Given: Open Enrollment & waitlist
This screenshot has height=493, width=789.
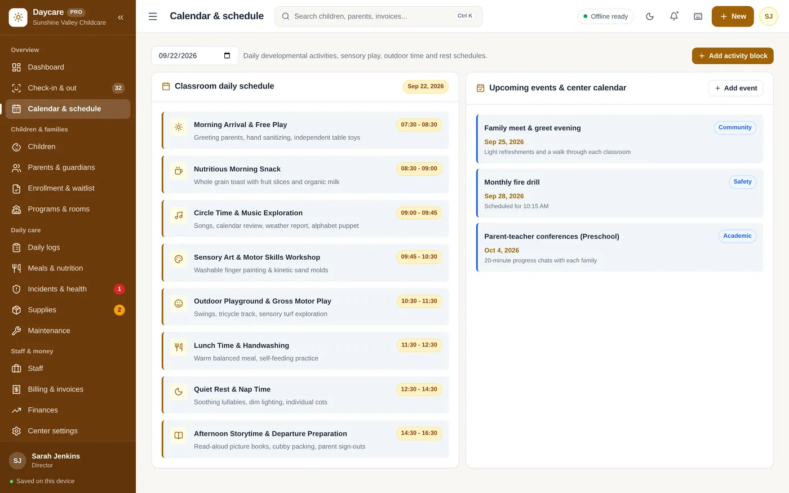Looking at the screenshot, I should (68, 188).
